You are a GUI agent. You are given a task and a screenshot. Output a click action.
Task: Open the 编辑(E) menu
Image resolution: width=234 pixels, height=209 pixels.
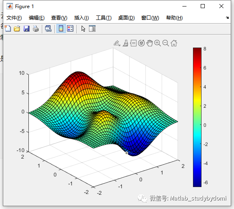[x=37, y=18]
